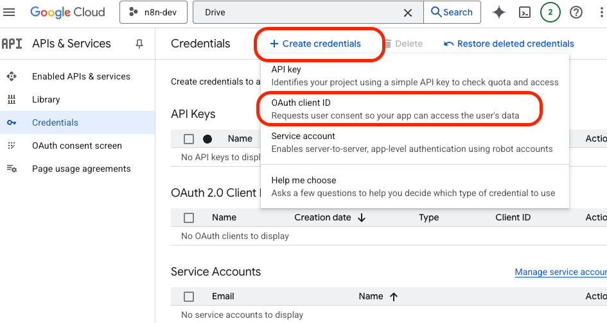Screen dimensions: 607x323
Task: Click Restore deleted credentials link
Action: pos(509,44)
